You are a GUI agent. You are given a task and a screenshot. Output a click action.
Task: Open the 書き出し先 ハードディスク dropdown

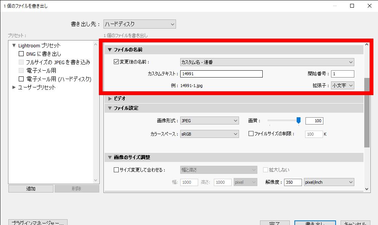click(x=140, y=24)
